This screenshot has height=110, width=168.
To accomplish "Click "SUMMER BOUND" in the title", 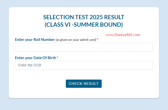I will (x=104, y=25).
